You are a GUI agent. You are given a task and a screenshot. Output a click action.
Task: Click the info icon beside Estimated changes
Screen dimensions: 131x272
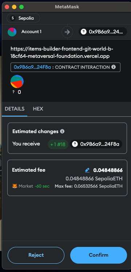(62, 132)
